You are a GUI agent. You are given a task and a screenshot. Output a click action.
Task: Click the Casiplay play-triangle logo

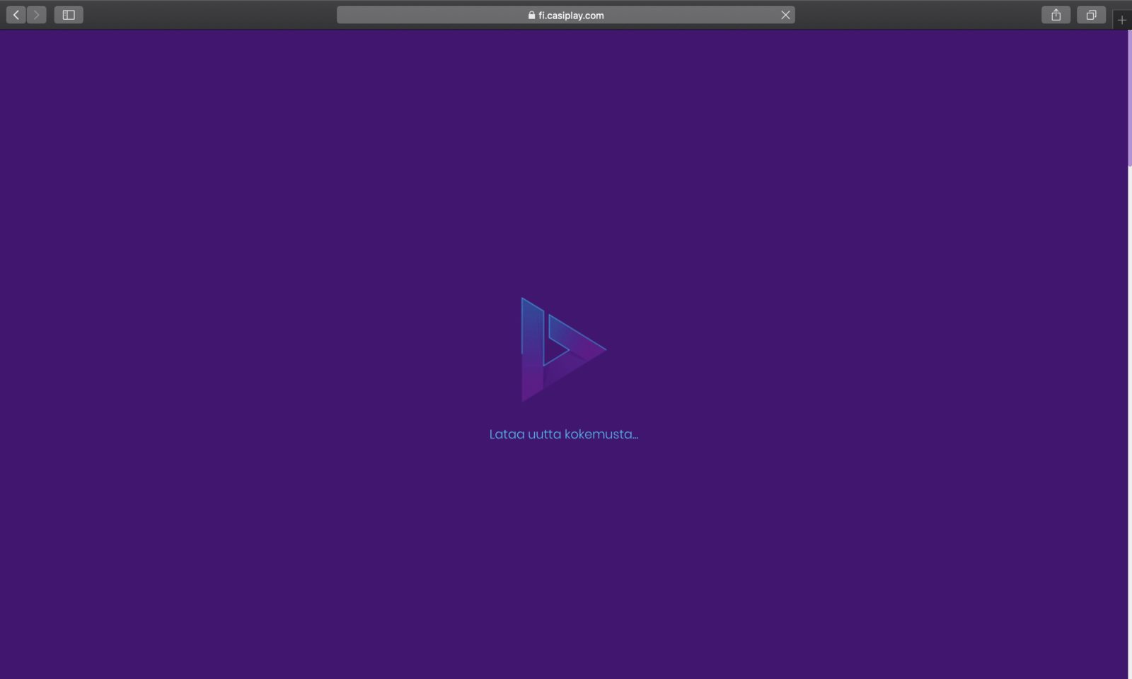[x=563, y=350]
